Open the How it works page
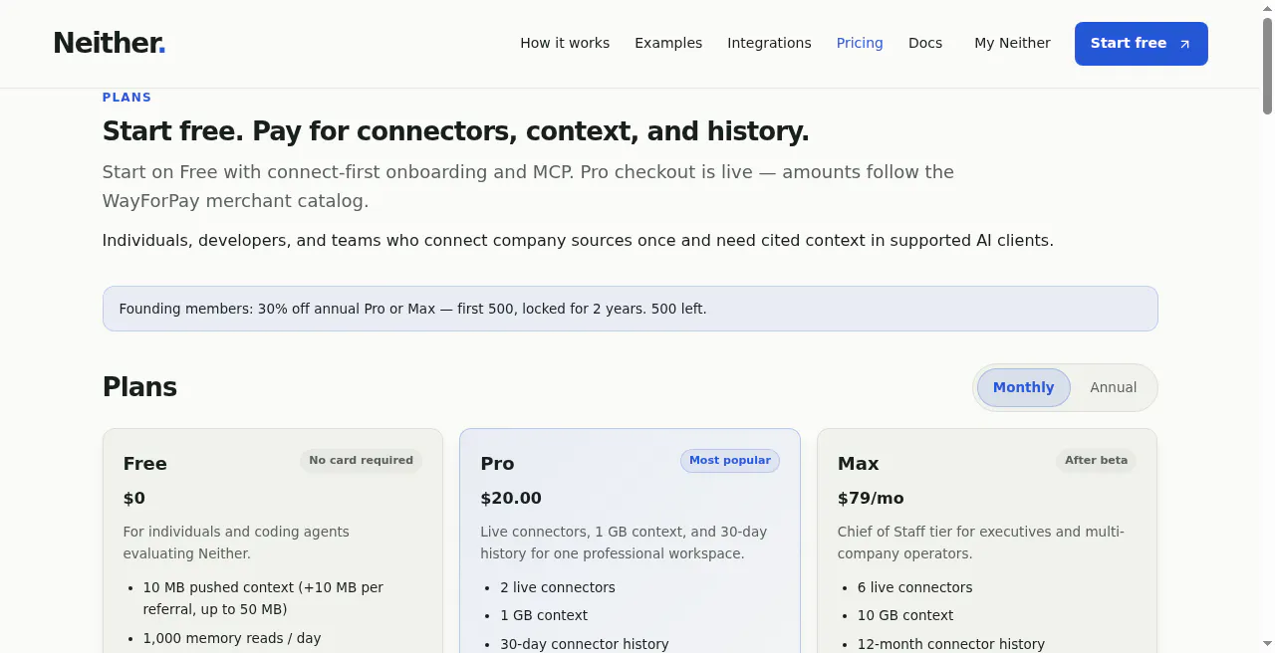The image size is (1275, 653). [x=565, y=43]
